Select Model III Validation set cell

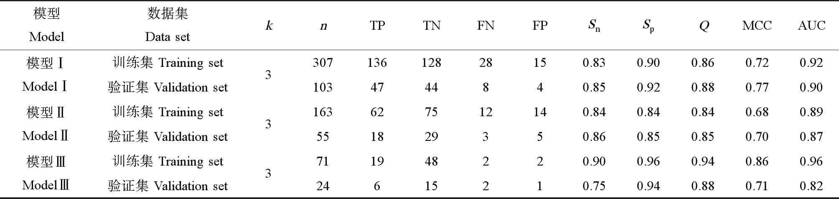pyautogui.click(x=168, y=186)
